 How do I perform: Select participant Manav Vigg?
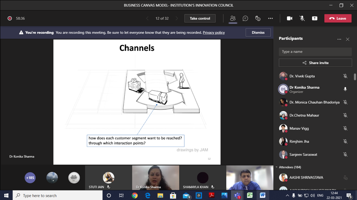315,128
